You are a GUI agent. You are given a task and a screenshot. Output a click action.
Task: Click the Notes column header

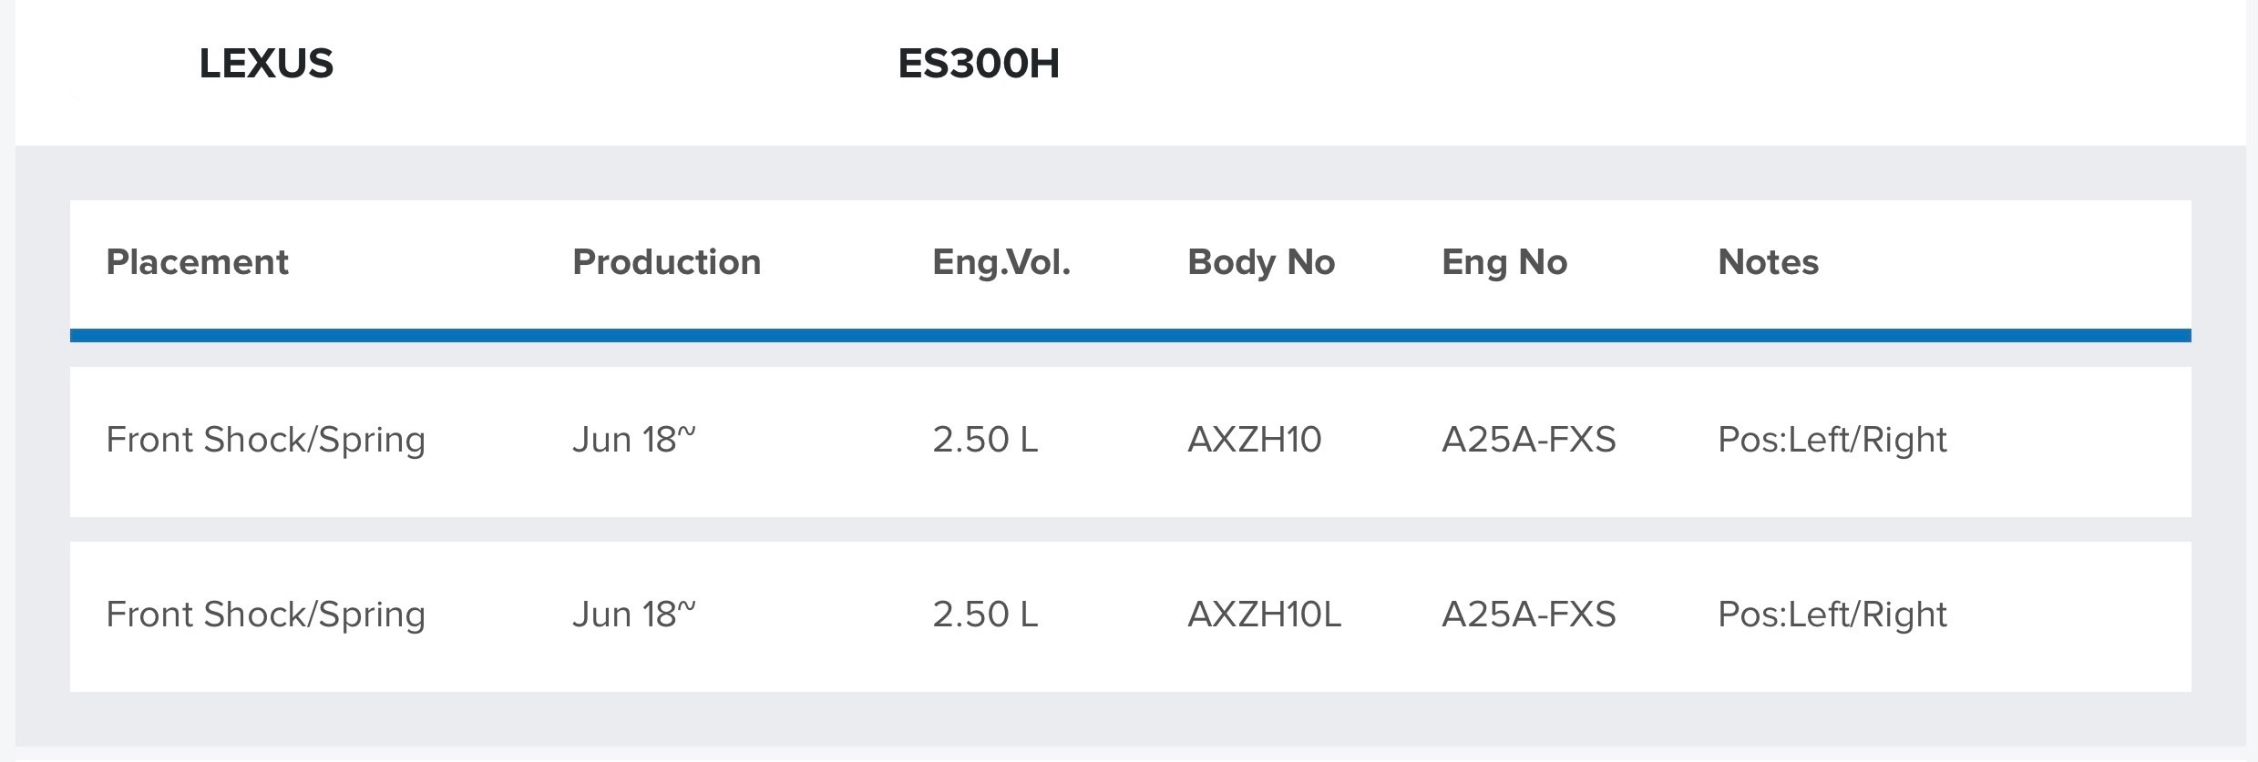click(1768, 262)
